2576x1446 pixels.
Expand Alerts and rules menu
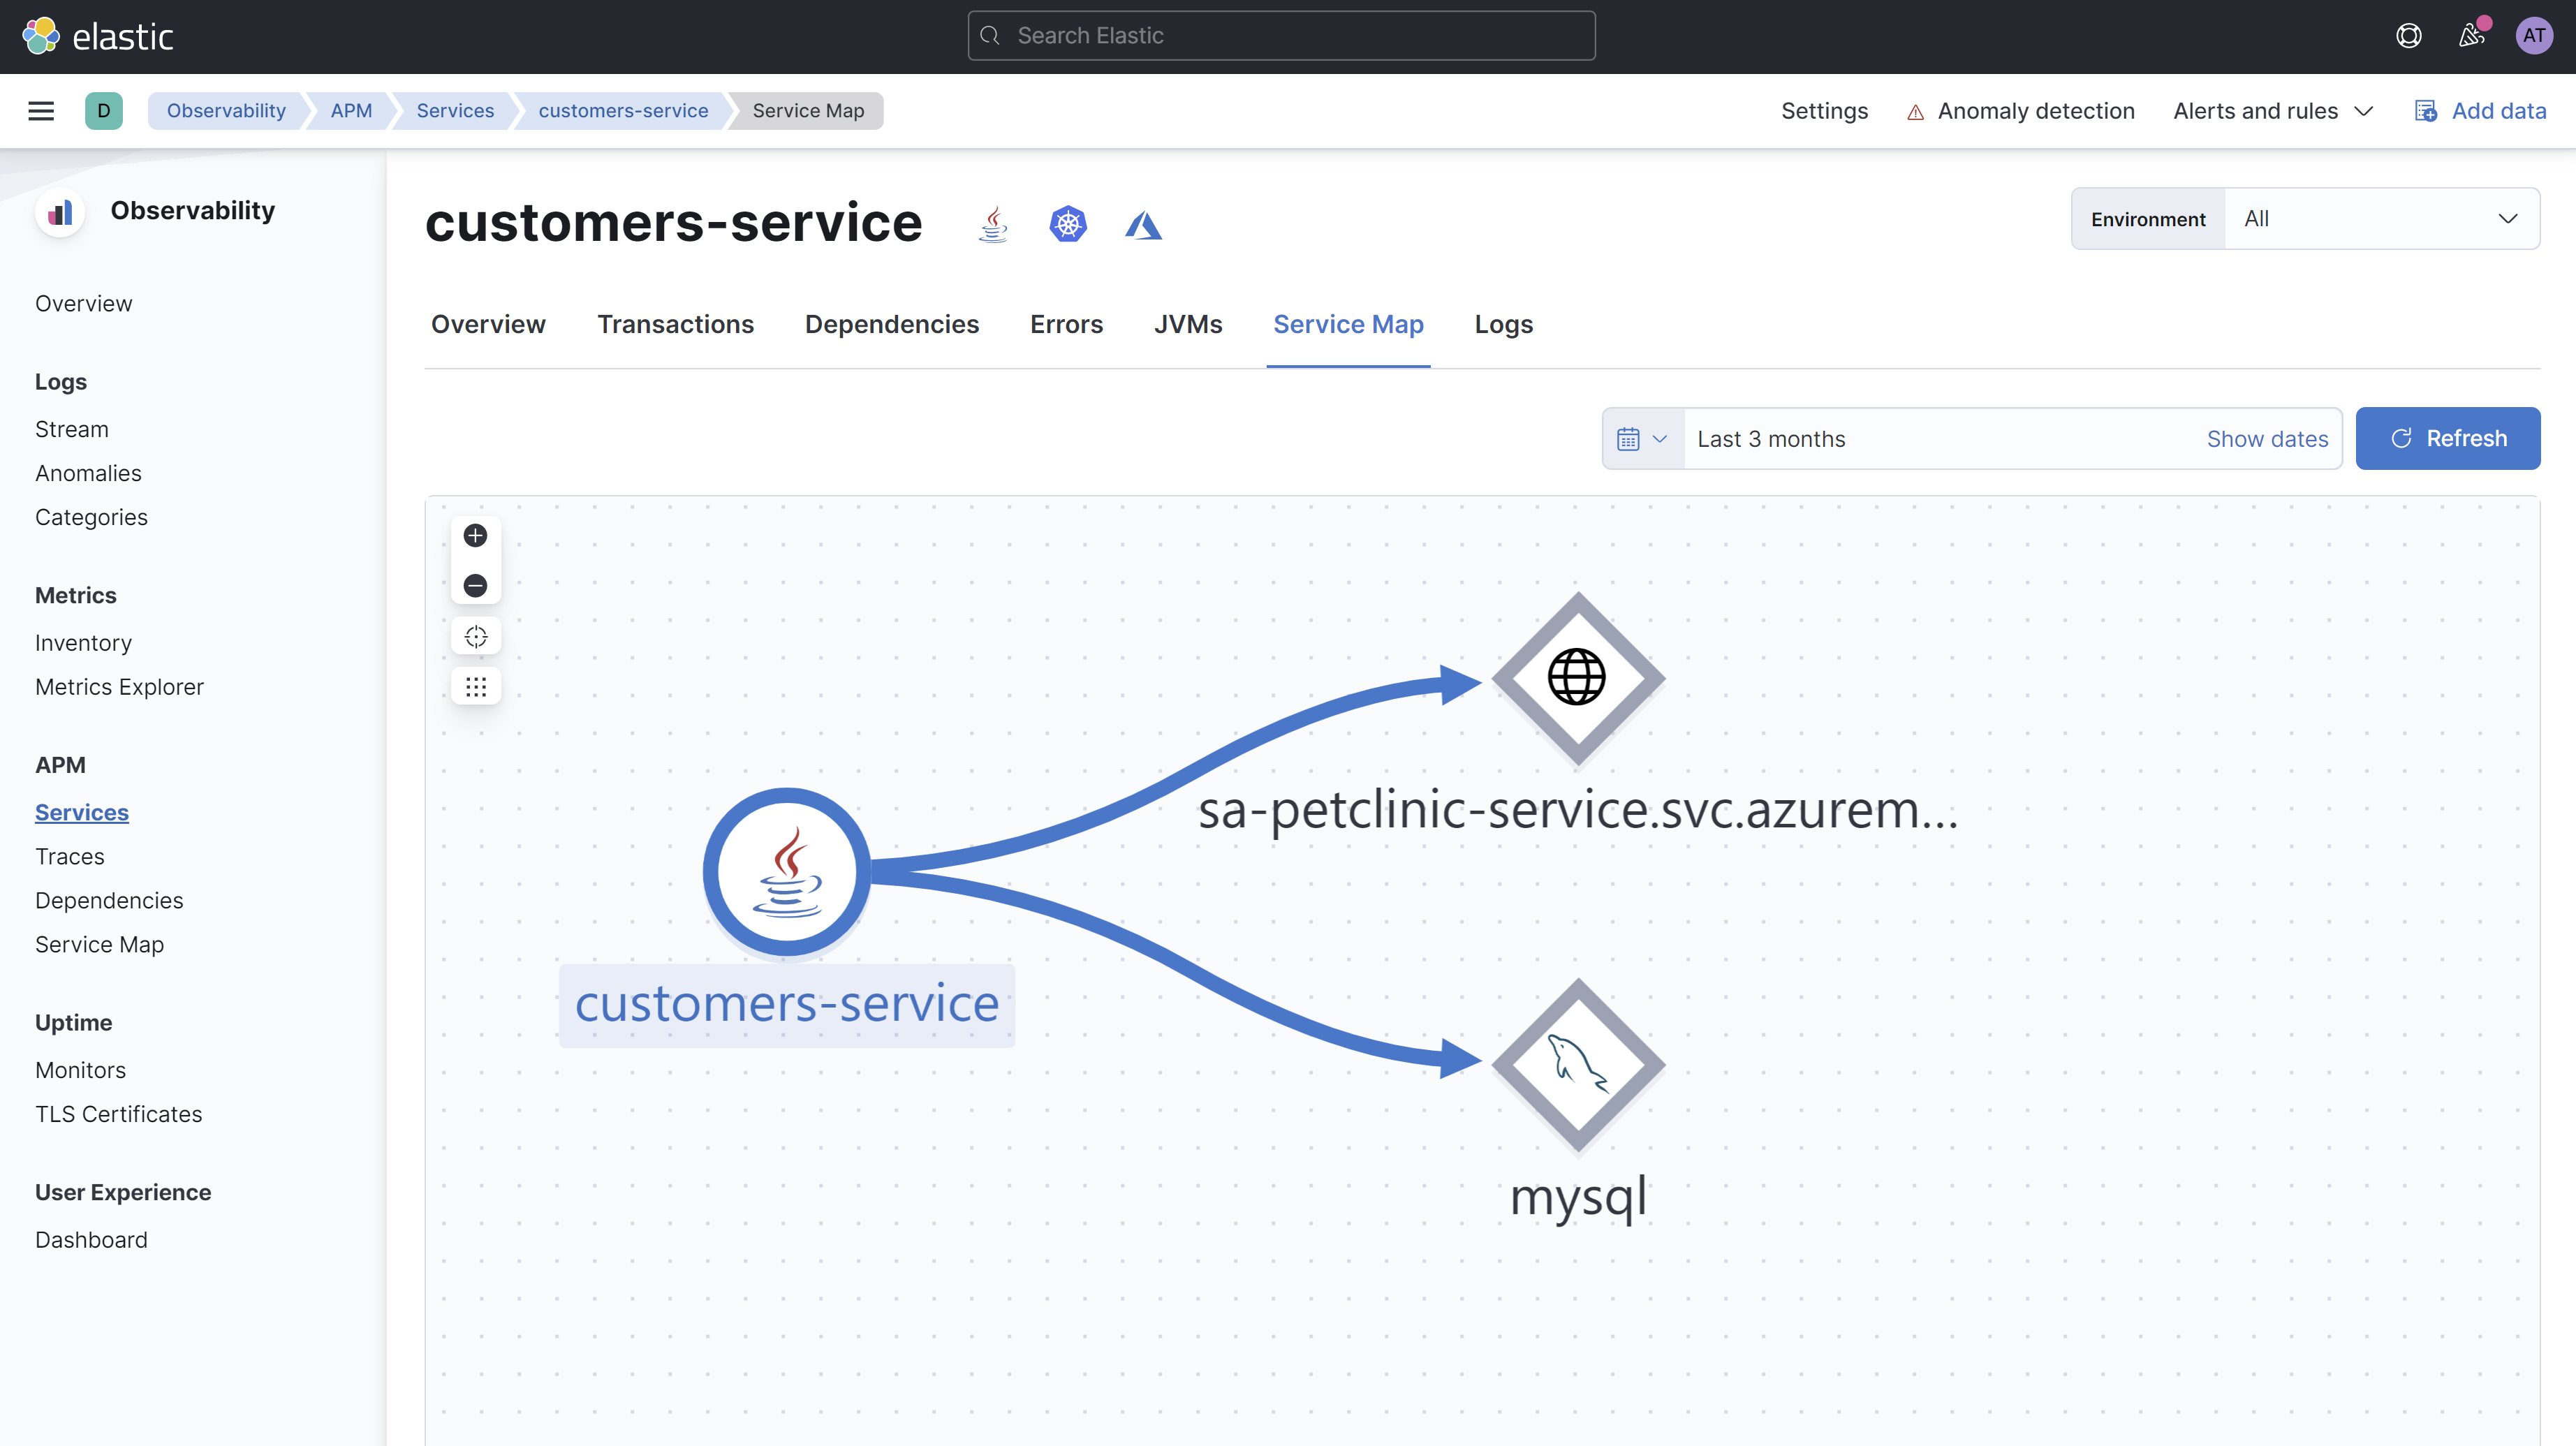point(2272,111)
